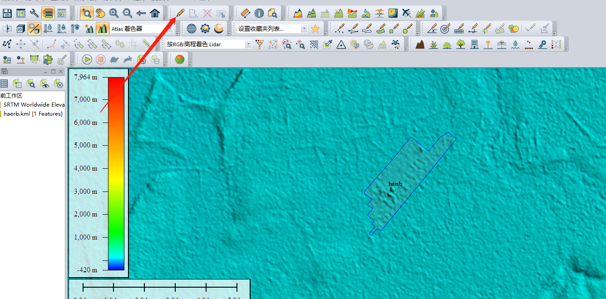Go back to previous view arrow
Image resolution: width=606 pixels, height=299 pixels.
click(141, 13)
